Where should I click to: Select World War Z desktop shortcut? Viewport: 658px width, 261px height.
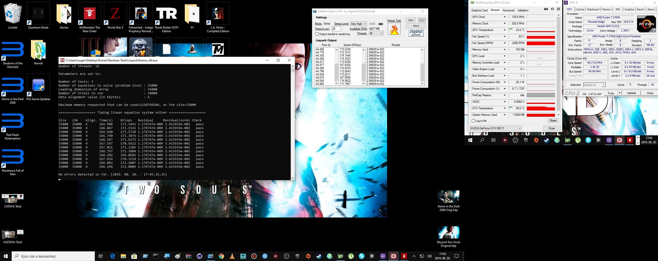(115, 16)
